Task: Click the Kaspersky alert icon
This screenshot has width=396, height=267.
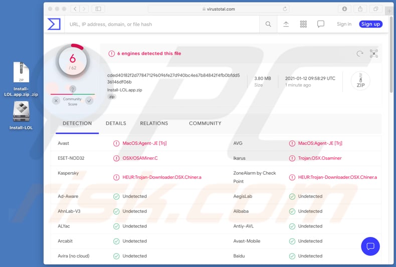Action: point(116,177)
